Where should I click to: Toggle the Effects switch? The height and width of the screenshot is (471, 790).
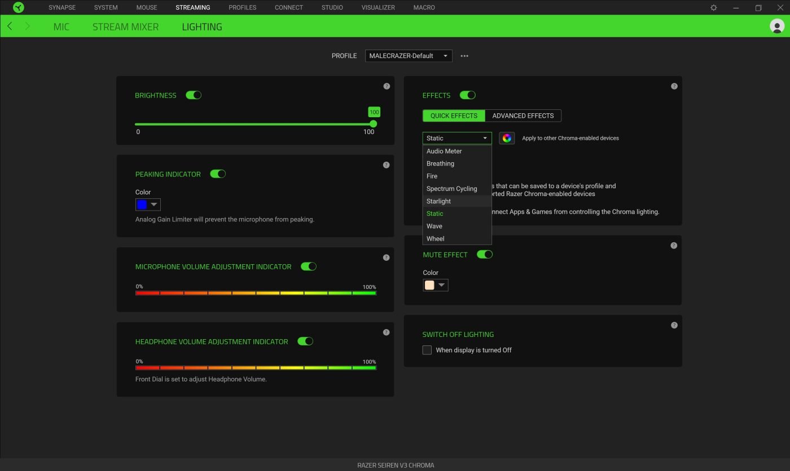[468, 95]
